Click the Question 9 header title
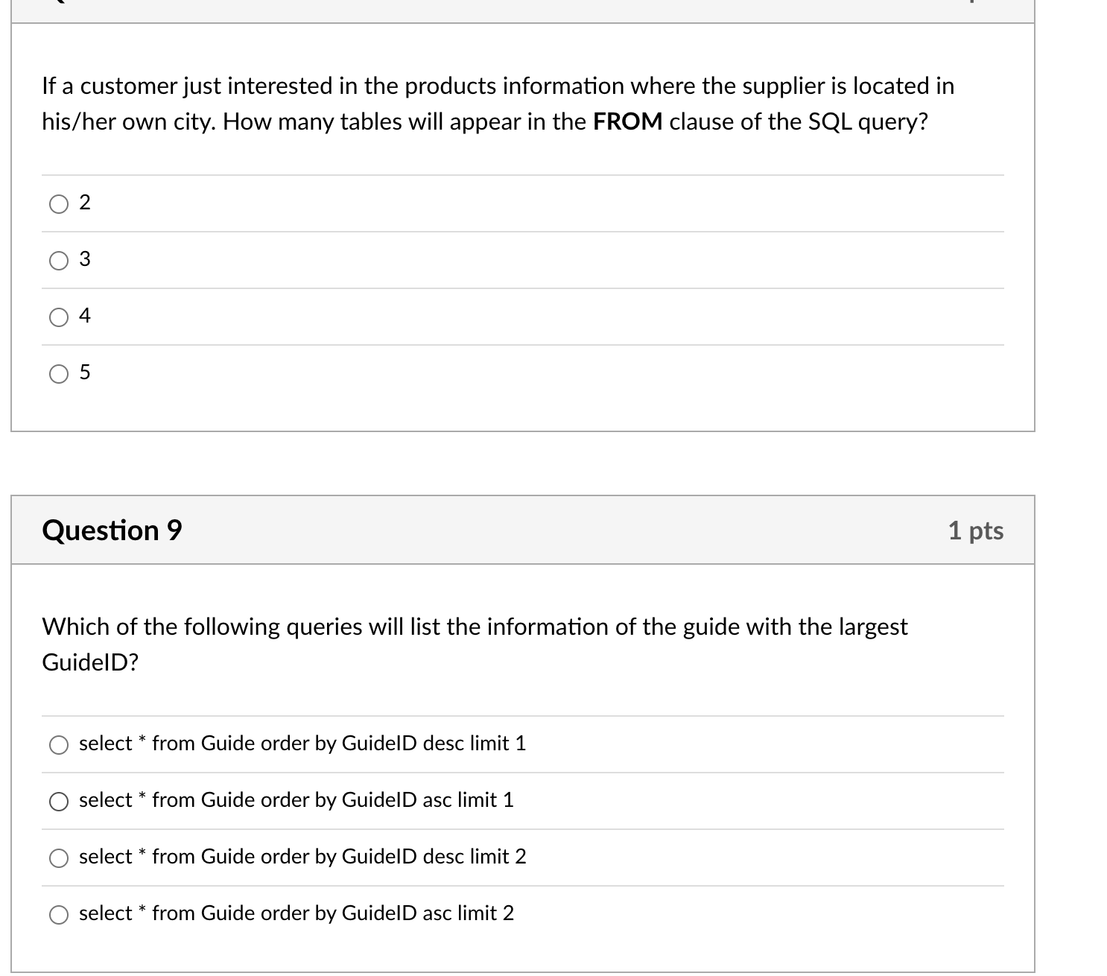 pyautogui.click(x=112, y=530)
